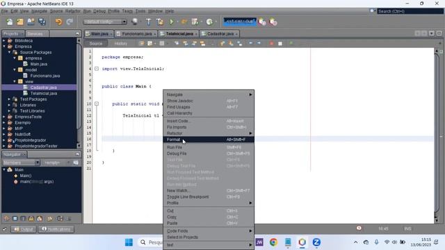Switch to the Funcionario.java editor tab

(x=136, y=34)
